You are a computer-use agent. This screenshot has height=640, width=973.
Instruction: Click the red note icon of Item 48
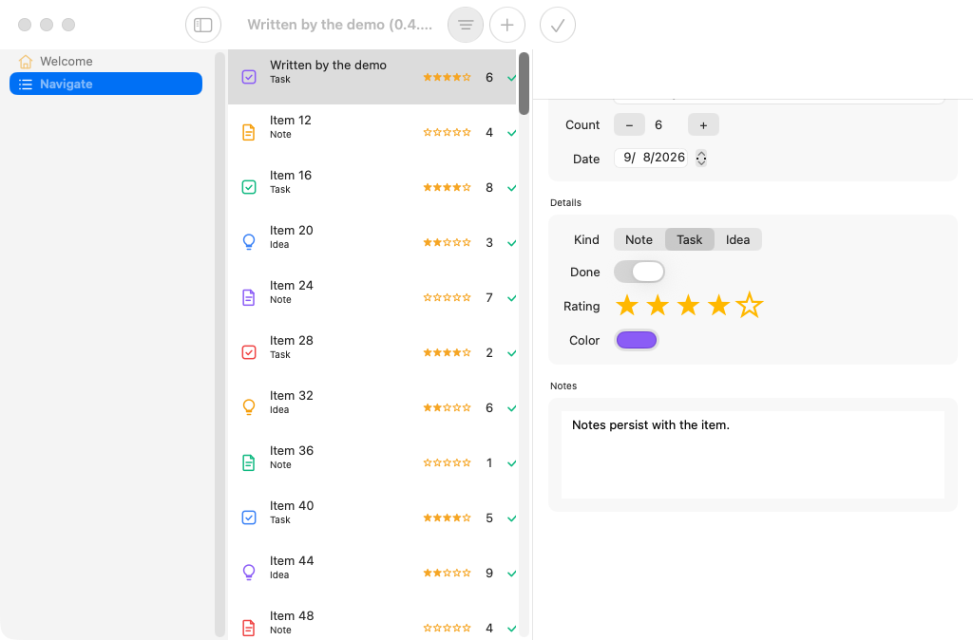(248, 628)
